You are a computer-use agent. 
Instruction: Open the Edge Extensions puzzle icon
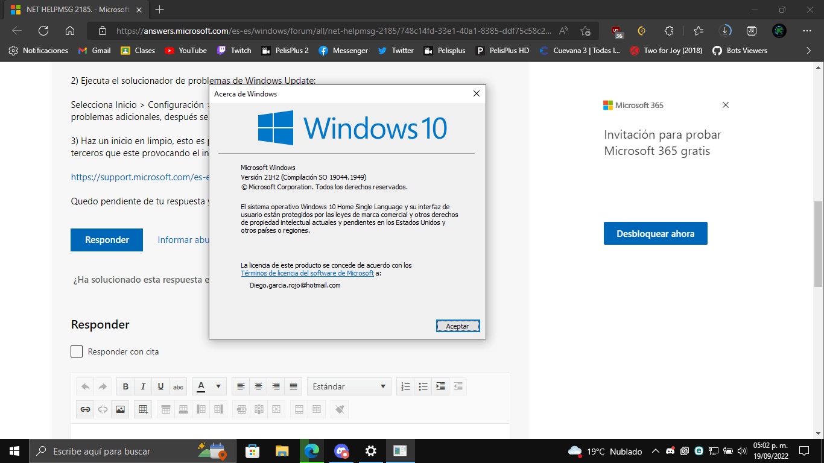tap(669, 31)
